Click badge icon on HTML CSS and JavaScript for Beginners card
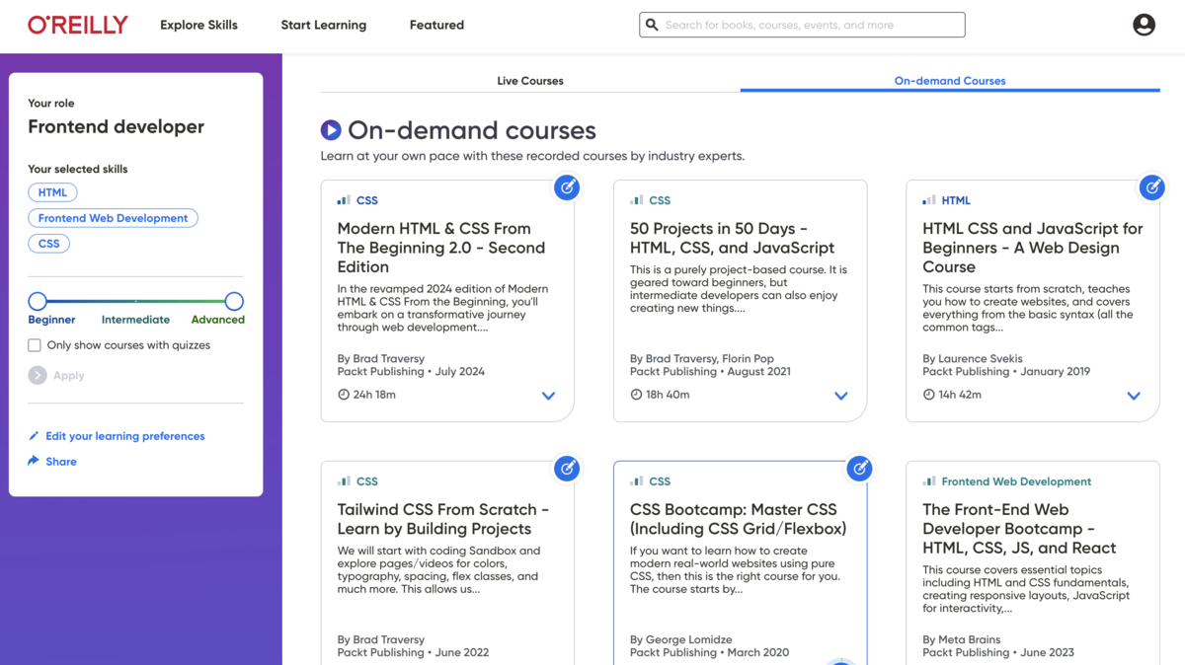1185x665 pixels. (x=1152, y=187)
